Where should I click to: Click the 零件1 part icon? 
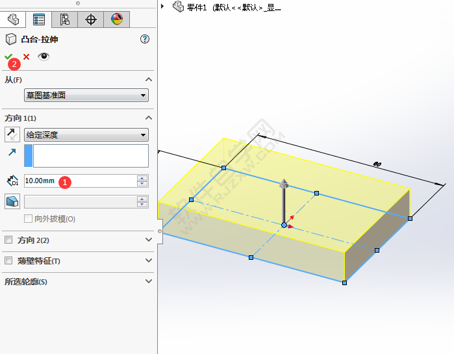point(179,6)
